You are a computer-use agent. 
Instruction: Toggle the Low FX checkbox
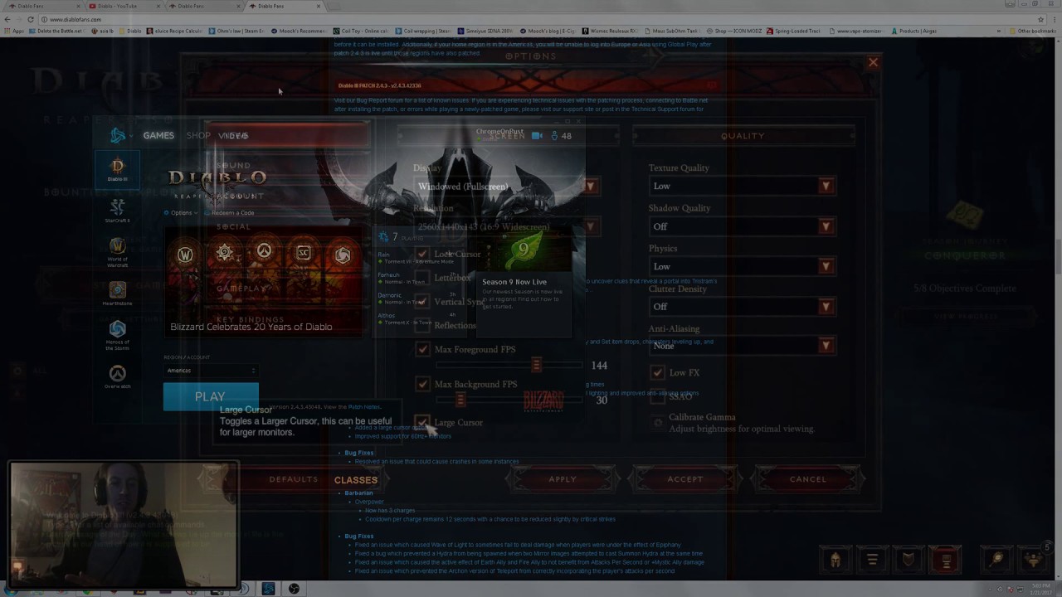point(657,372)
